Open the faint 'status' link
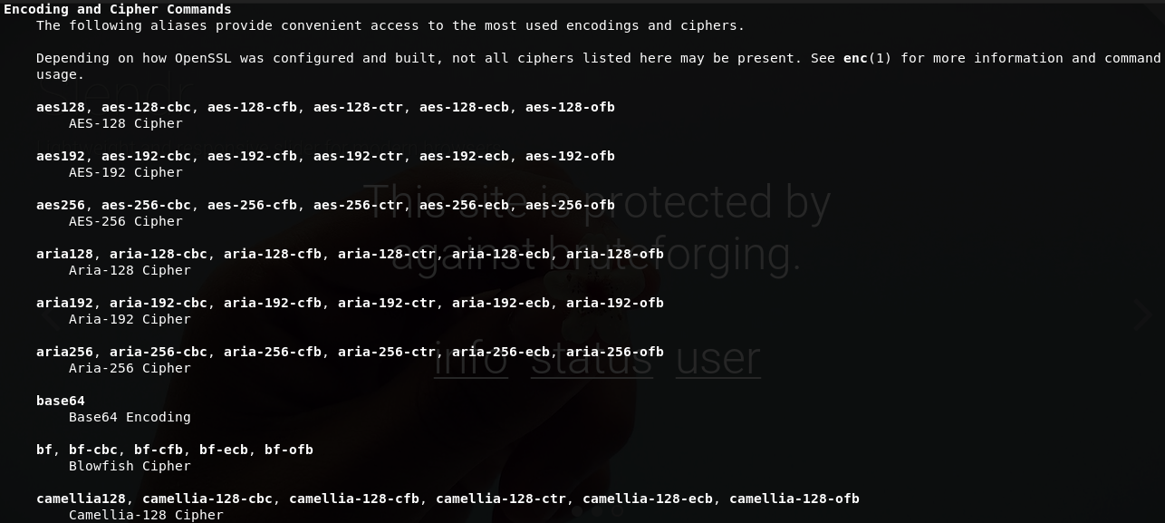 pyautogui.click(x=591, y=359)
